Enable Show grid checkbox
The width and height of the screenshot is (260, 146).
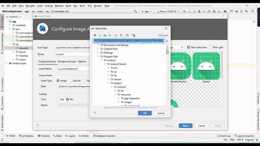pos(210,47)
